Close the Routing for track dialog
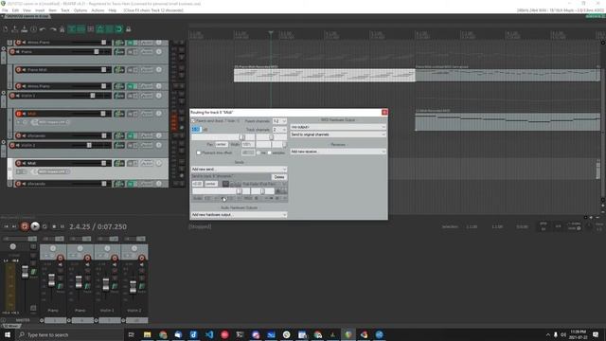The image size is (606, 341). pyautogui.click(x=384, y=112)
